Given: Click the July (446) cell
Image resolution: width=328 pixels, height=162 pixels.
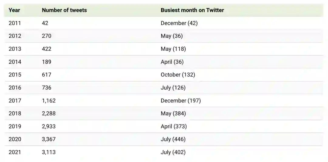Looking at the screenshot, I should (173, 139).
